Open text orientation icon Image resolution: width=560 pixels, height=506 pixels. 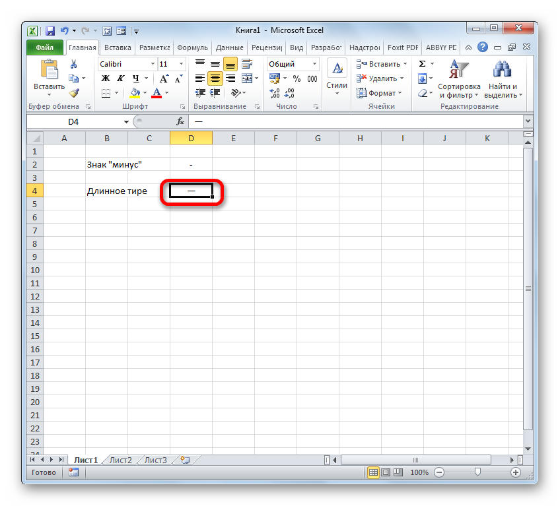pyautogui.click(x=236, y=93)
